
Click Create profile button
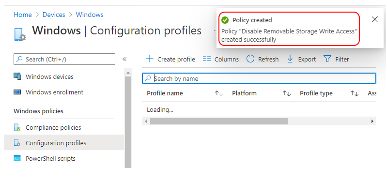pos(170,59)
